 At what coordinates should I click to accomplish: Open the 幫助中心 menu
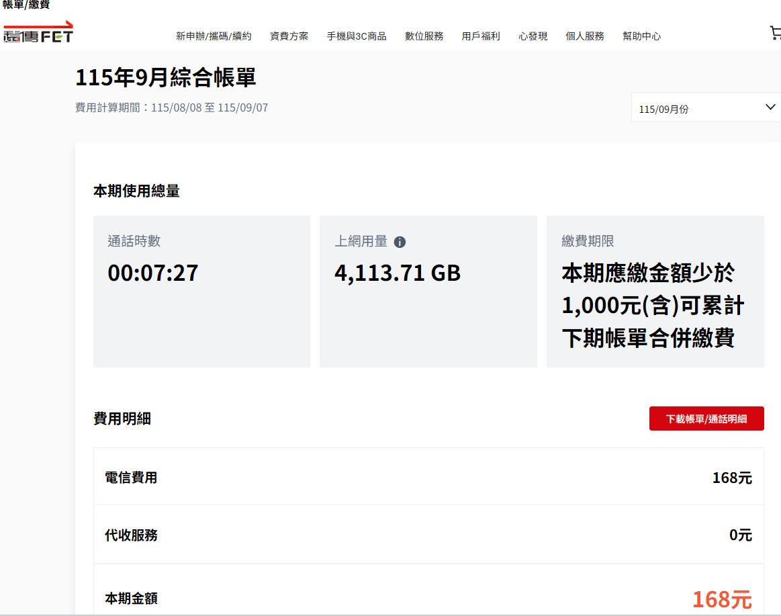641,36
